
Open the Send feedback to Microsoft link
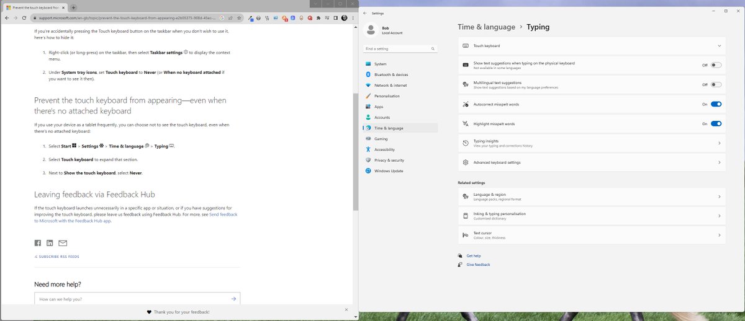point(135,218)
